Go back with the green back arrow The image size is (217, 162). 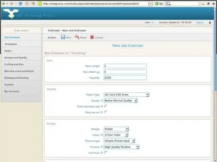(x=3, y=3)
